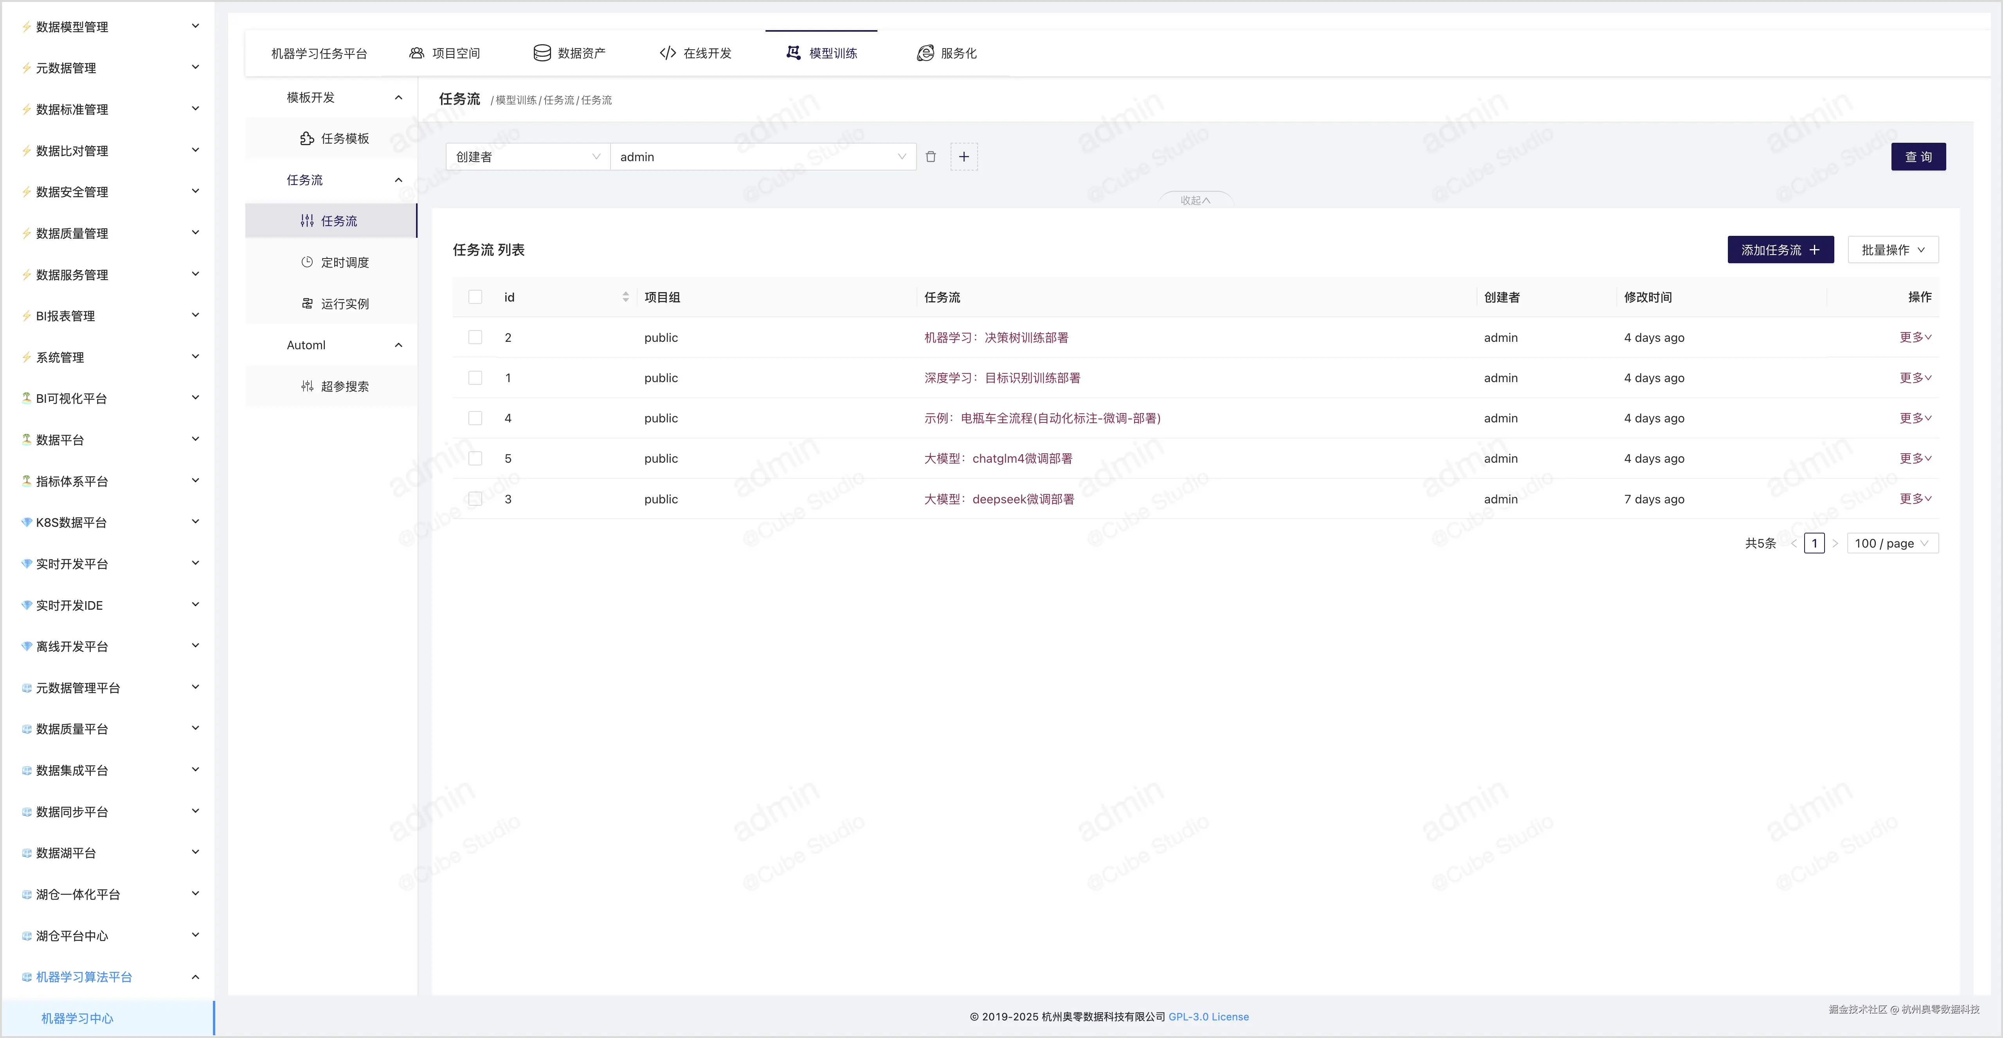Check the select-all header checkbox
2003x1038 pixels.
click(475, 297)
